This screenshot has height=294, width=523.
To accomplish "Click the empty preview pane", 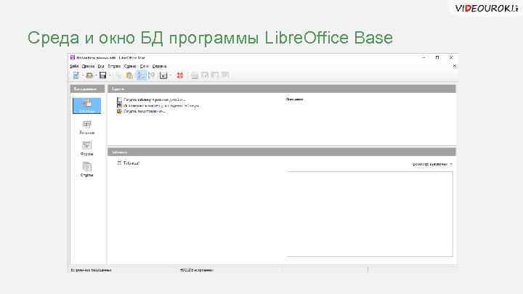I will pos(370,214).
